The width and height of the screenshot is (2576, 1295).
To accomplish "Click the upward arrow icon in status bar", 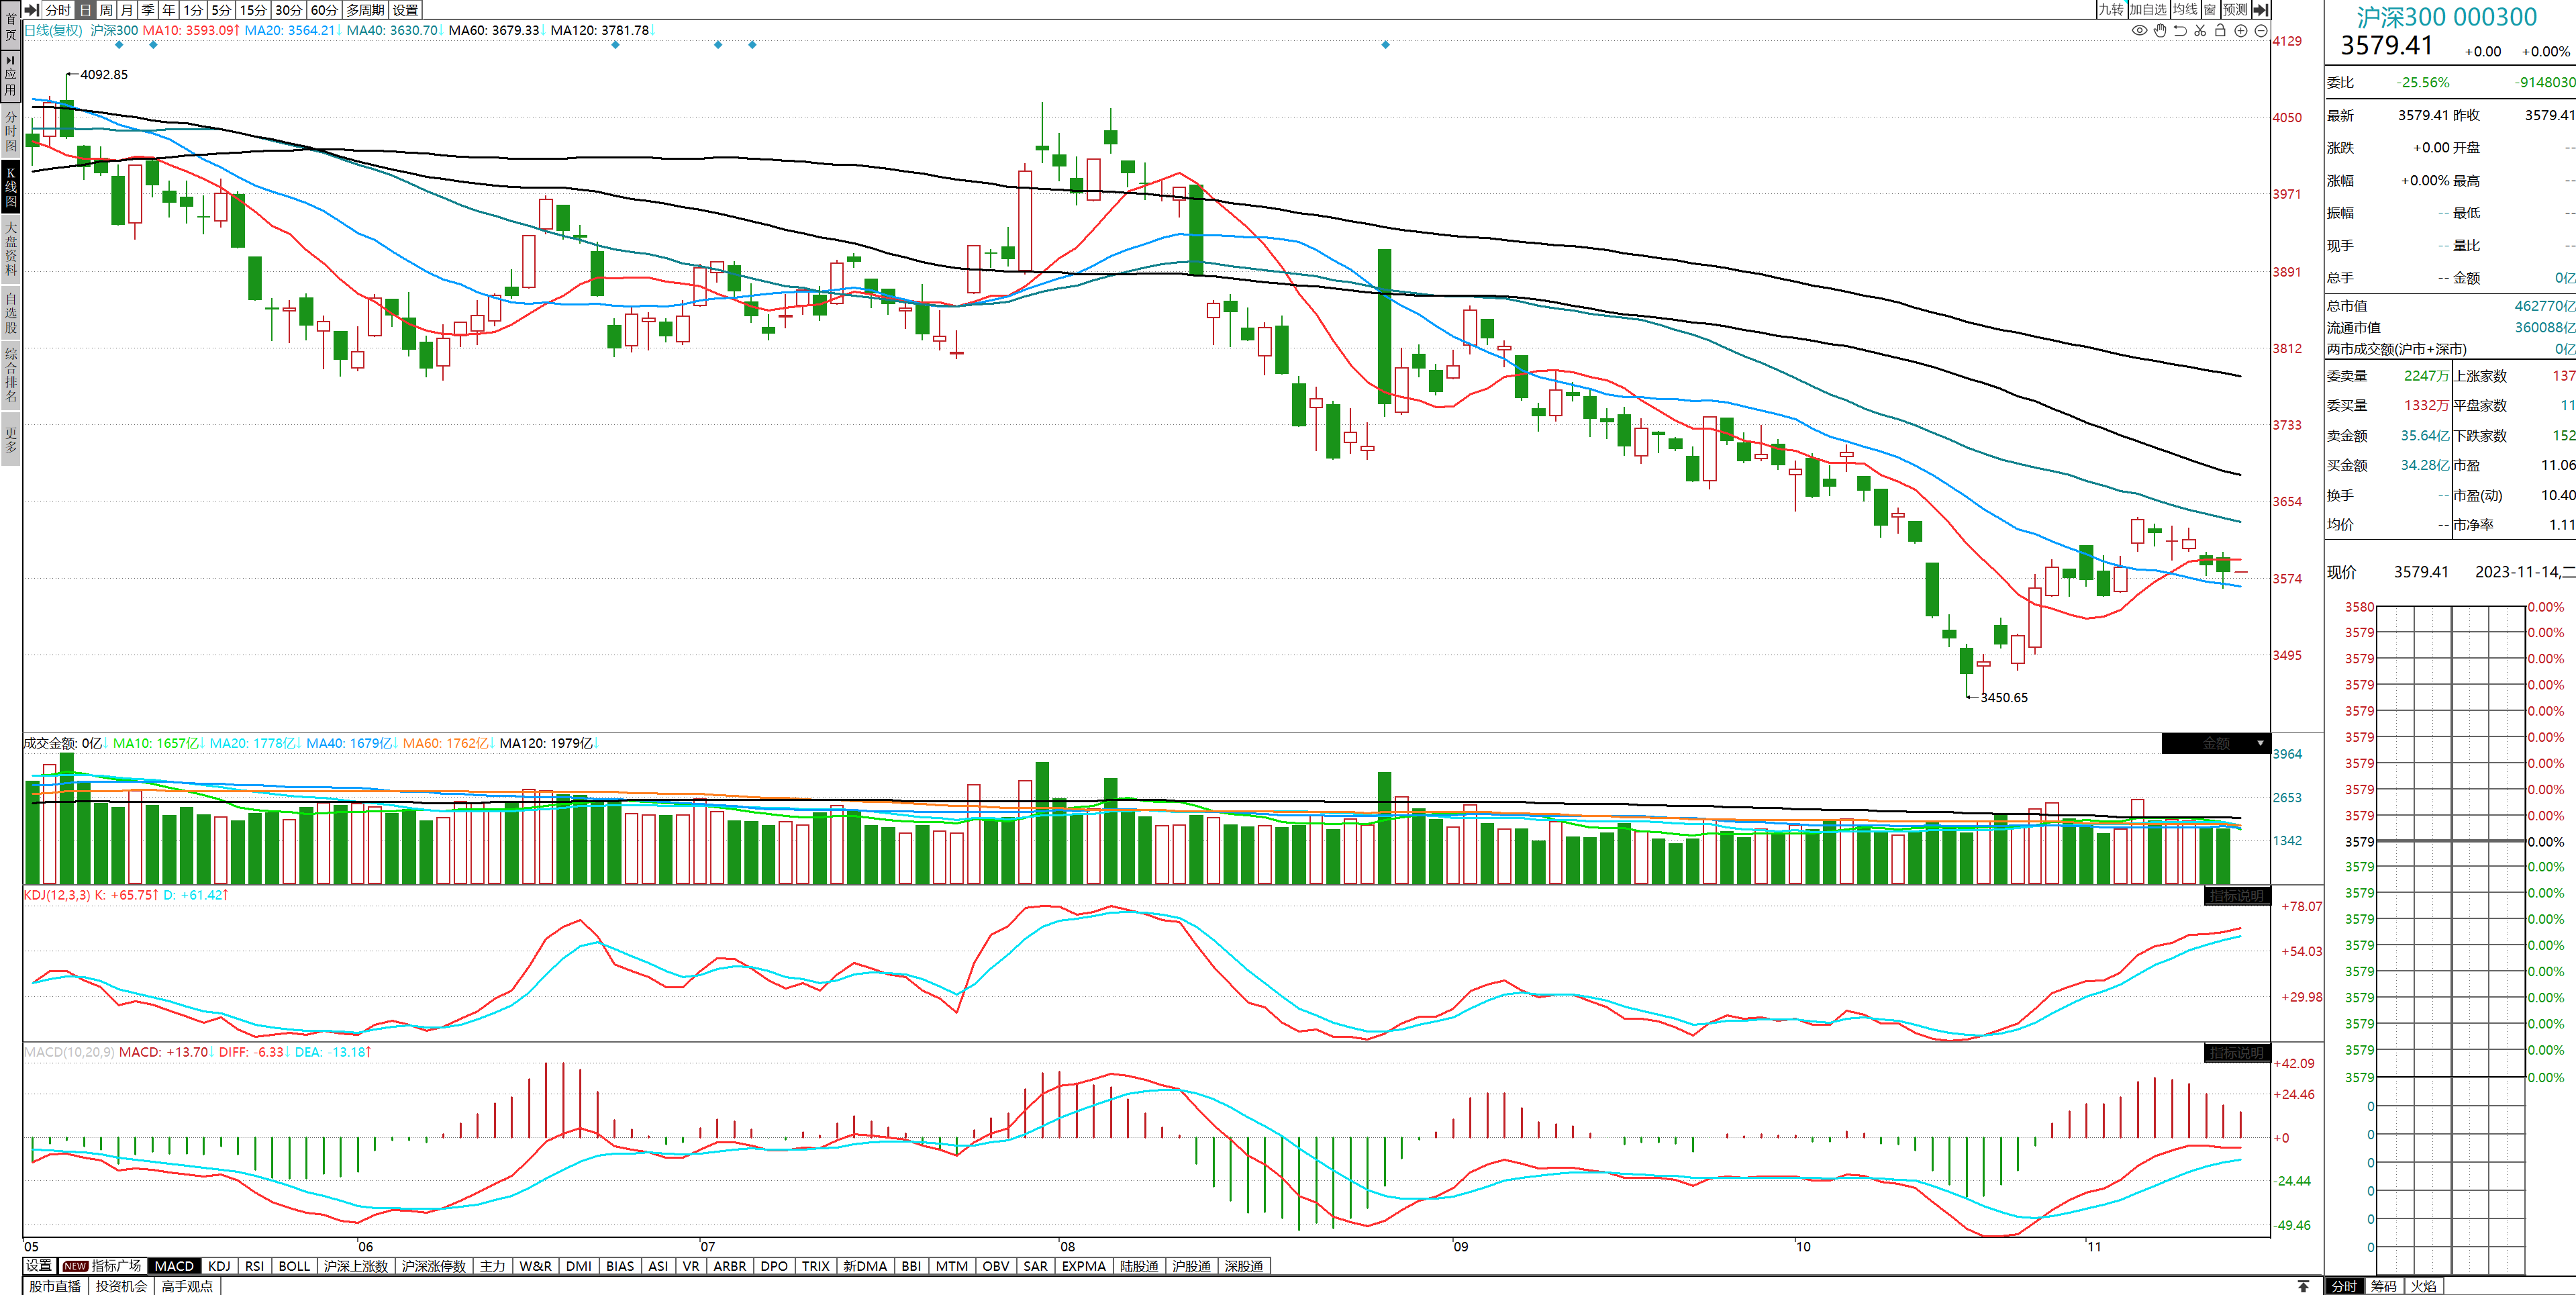I will coord(2303,1286).
